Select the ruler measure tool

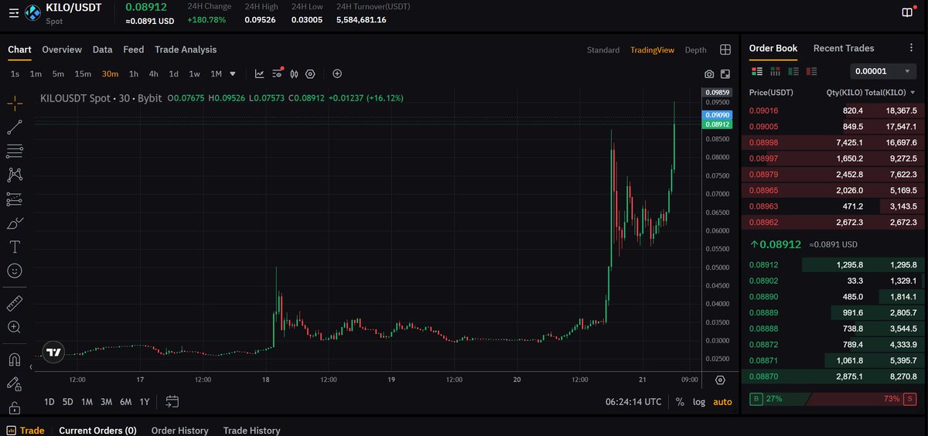(15, 302)
